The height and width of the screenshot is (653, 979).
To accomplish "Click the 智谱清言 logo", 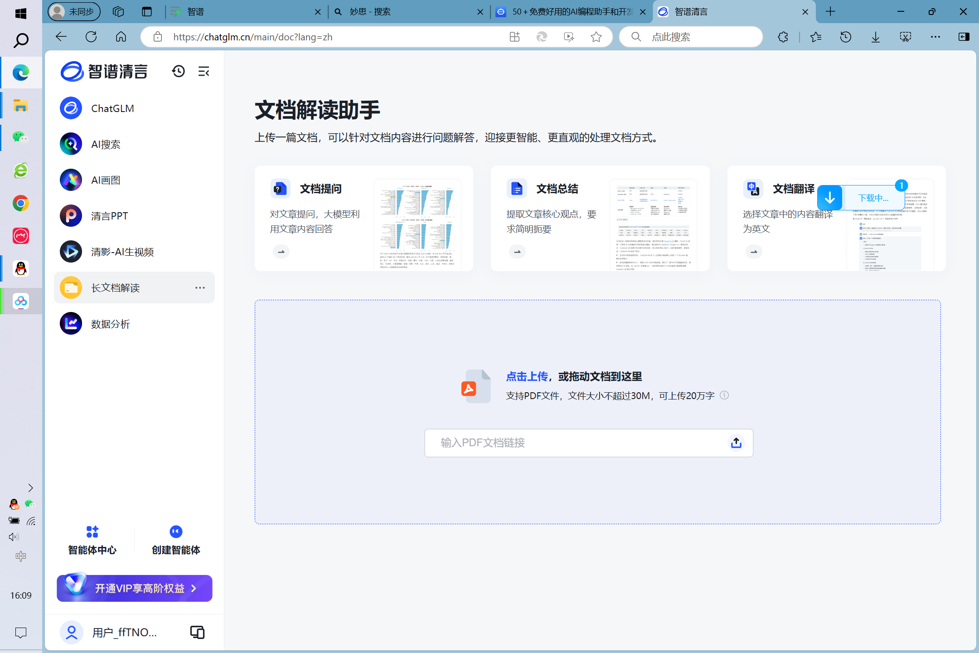I will tap(104, 71).
